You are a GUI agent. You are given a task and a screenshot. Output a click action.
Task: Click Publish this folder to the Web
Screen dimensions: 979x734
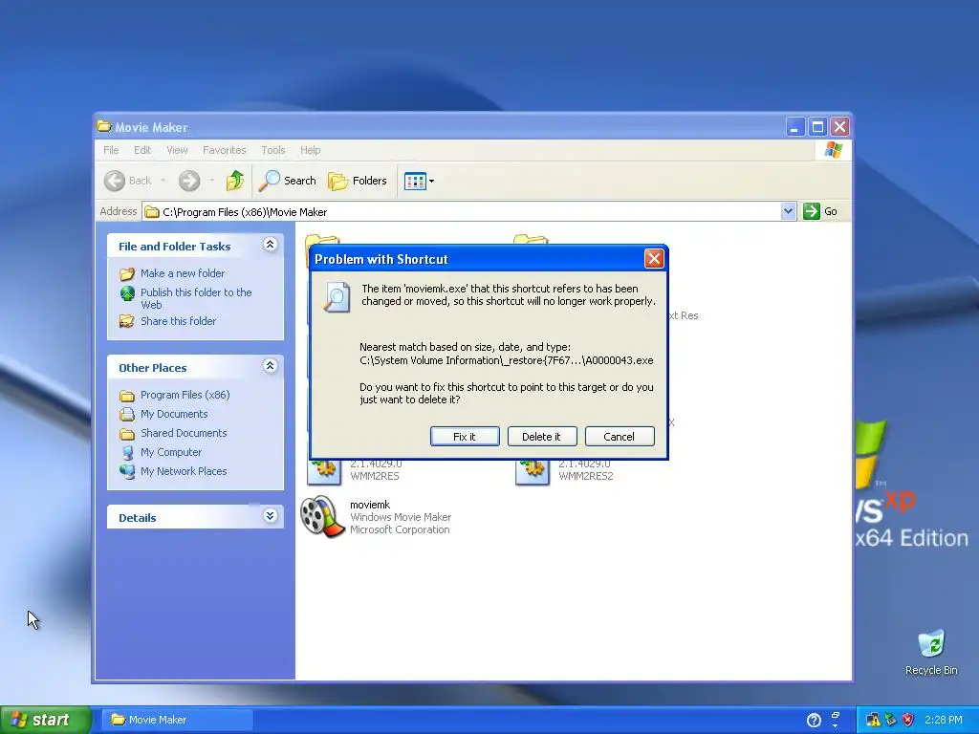[196, 298]
